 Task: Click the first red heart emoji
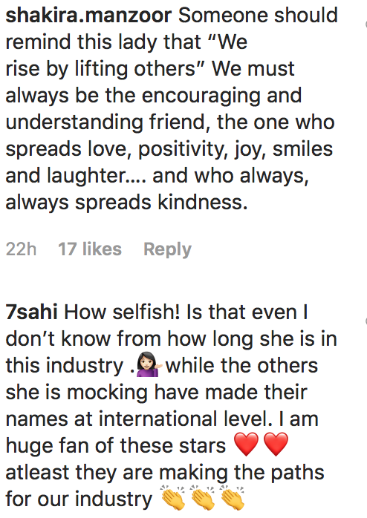pyautogui.click(x=246, y=445)
